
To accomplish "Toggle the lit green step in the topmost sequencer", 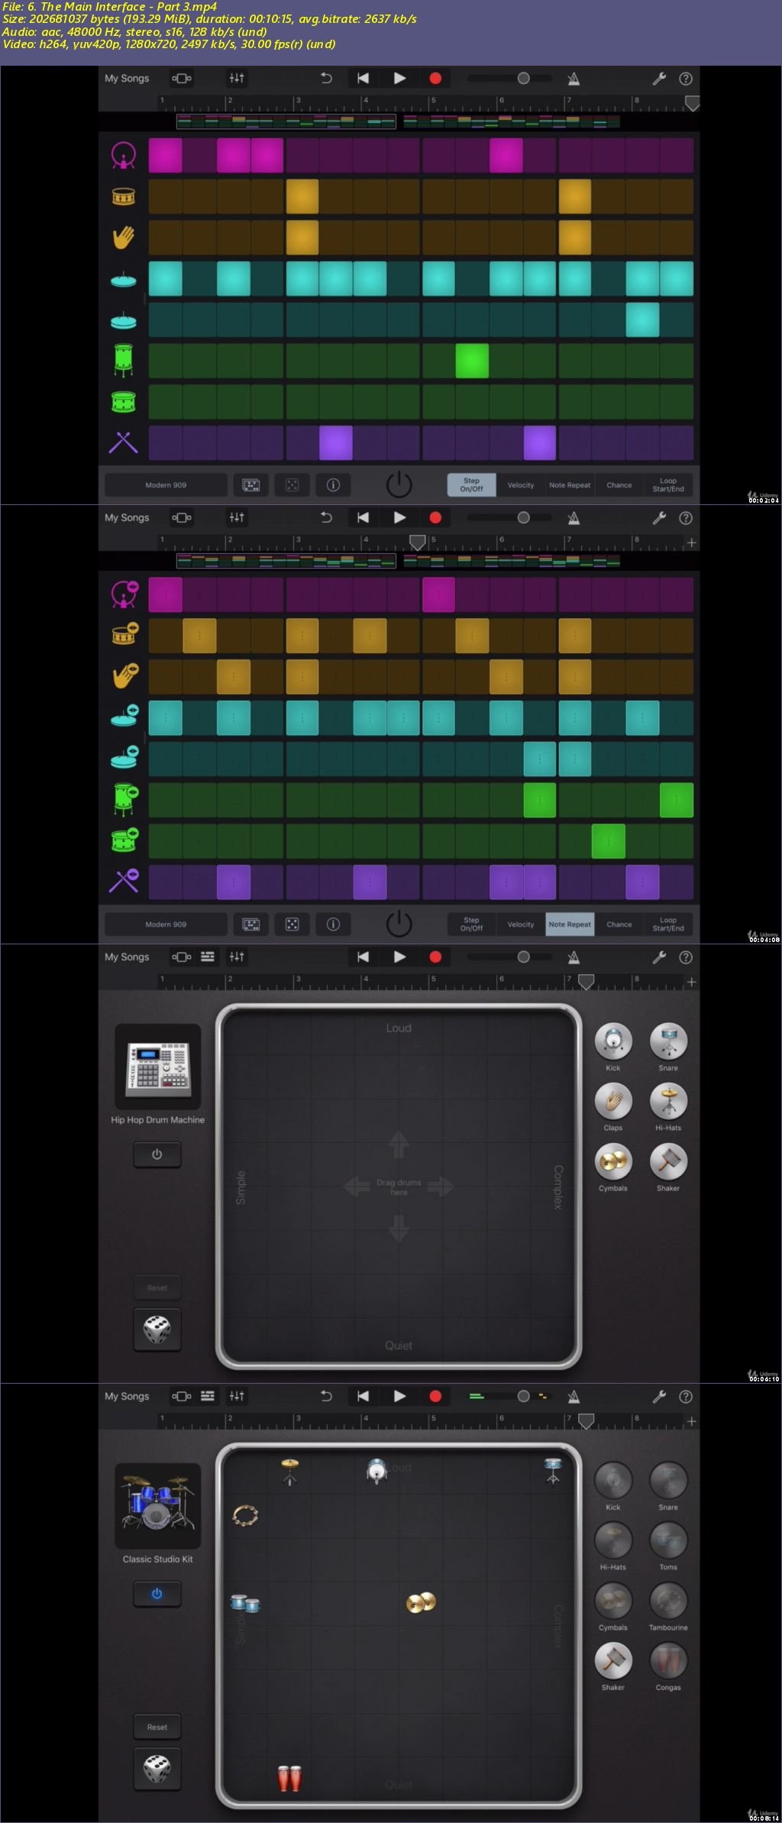I will tap(472, 361).
